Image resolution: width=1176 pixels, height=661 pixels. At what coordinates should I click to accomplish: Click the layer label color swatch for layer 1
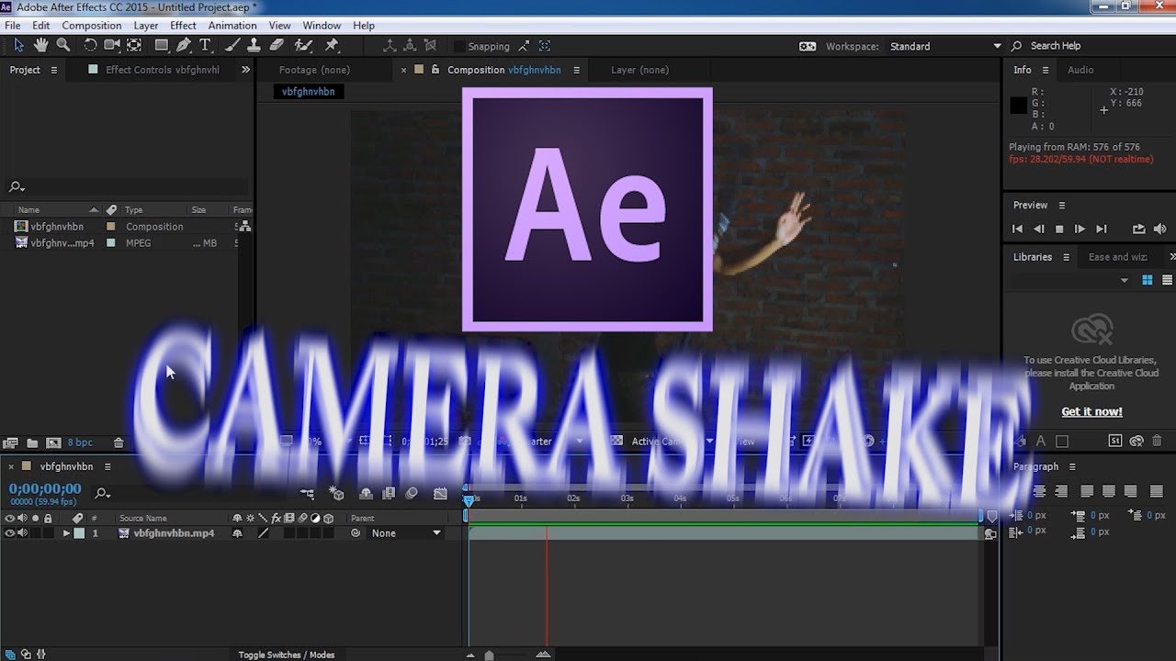click(x=79, y=533)
